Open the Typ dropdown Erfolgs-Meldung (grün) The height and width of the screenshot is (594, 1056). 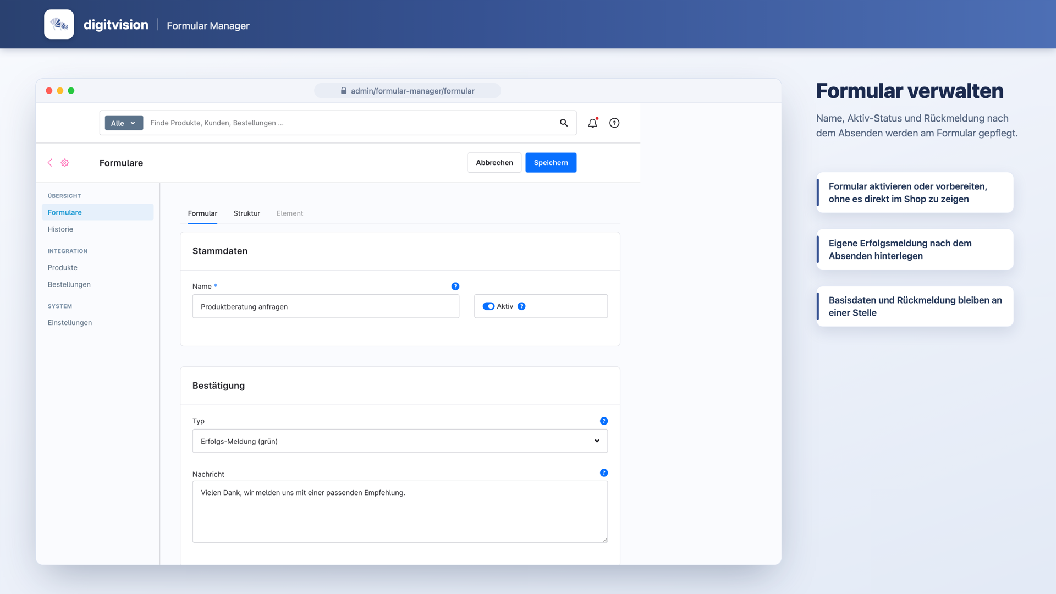400,441
